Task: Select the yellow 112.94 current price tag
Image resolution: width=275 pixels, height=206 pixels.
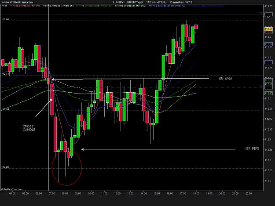Action: coord(268,29)
